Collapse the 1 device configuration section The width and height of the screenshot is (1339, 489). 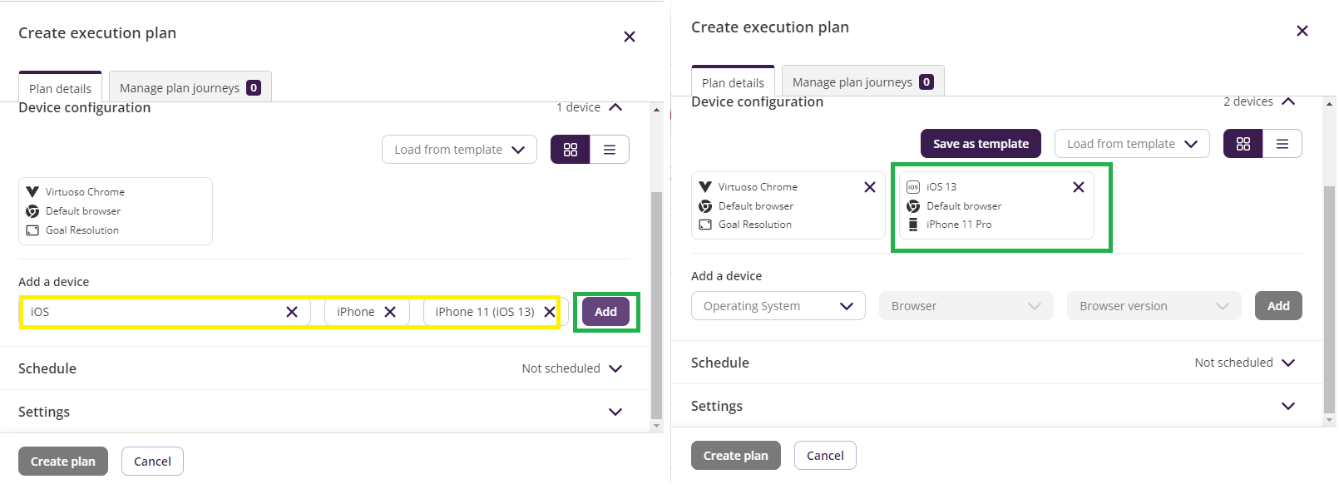(x=615, y=107)
